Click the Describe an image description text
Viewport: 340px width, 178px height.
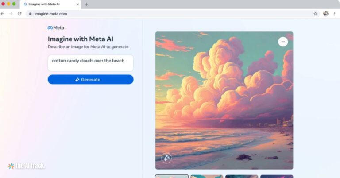pyautogui.click(x=89, y=47)
